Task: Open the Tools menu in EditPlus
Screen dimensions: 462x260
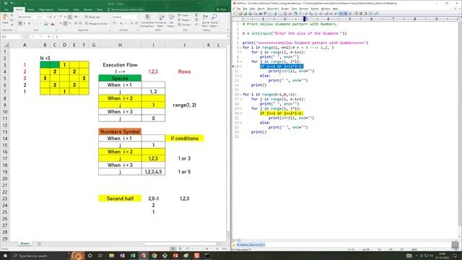Action: [x=294, y=9]
